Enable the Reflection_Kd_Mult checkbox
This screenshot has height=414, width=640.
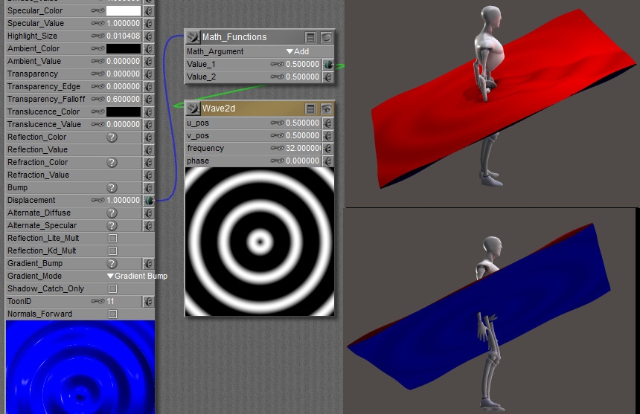(x=112, y=250)
